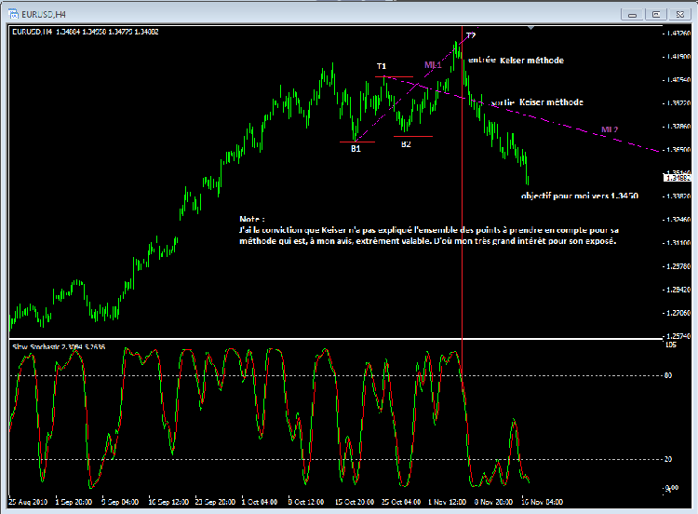Select the T1 text label
Image resolution: width=698 pixels, height=514 pixels.
(x=382, y=66)
